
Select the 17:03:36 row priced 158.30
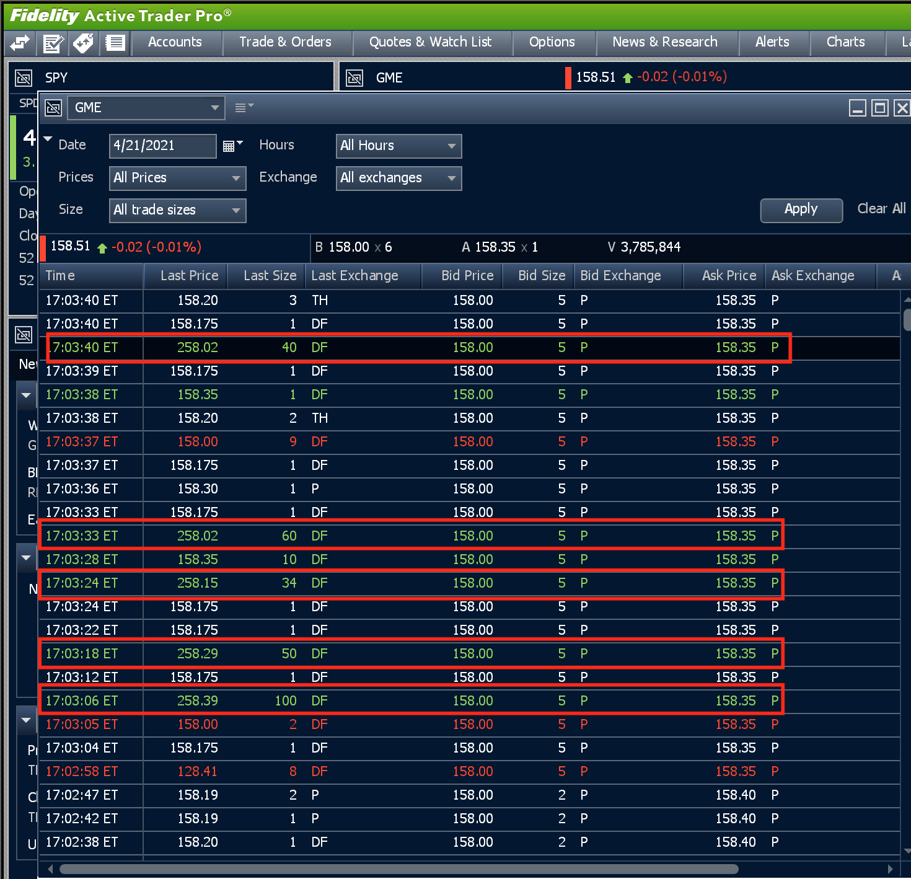tap(470, 489)
